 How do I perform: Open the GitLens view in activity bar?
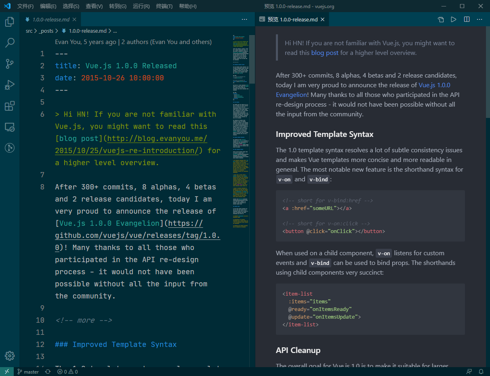pyautogui.click(x=10, y=148)
